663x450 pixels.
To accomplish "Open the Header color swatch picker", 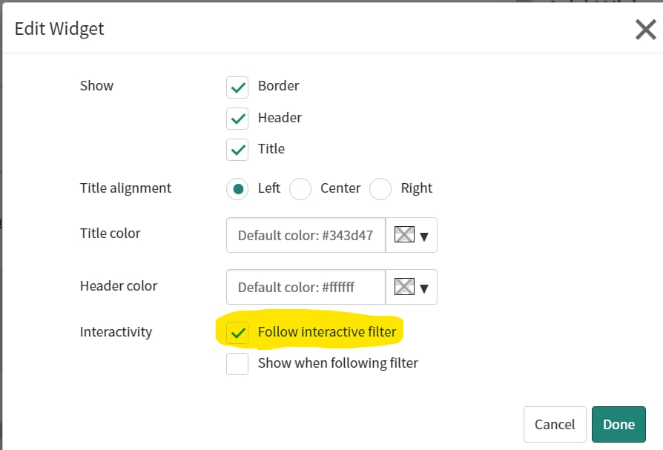I will 403,286.
